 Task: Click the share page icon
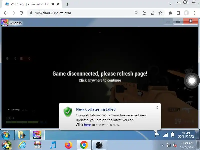coord(152,13)
